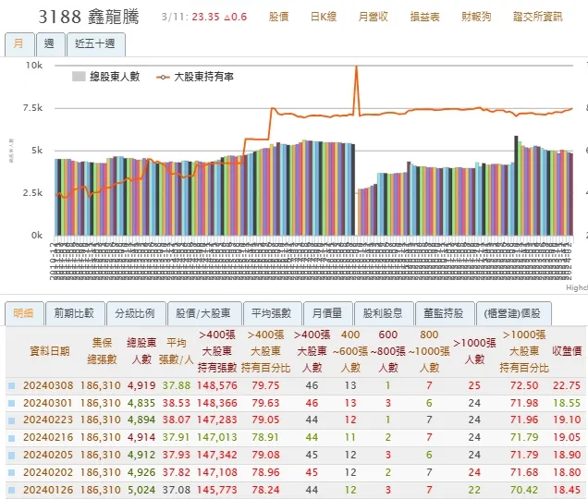The height and width of the screenshot is (499, 588).
Task: Click the 20240126 date cell
Action: pos(48,490)
